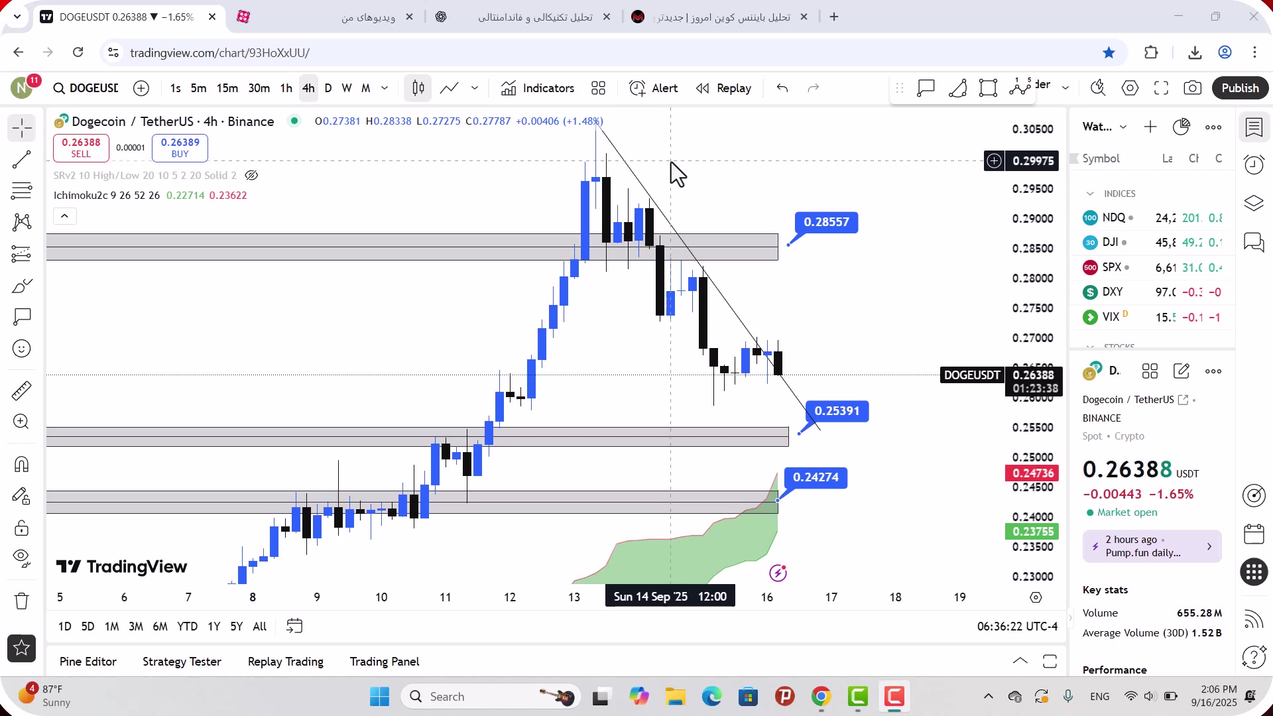The image size is (1273, 716).
Task: Activate the zoom in tool
Action: (x=22, y=422)
